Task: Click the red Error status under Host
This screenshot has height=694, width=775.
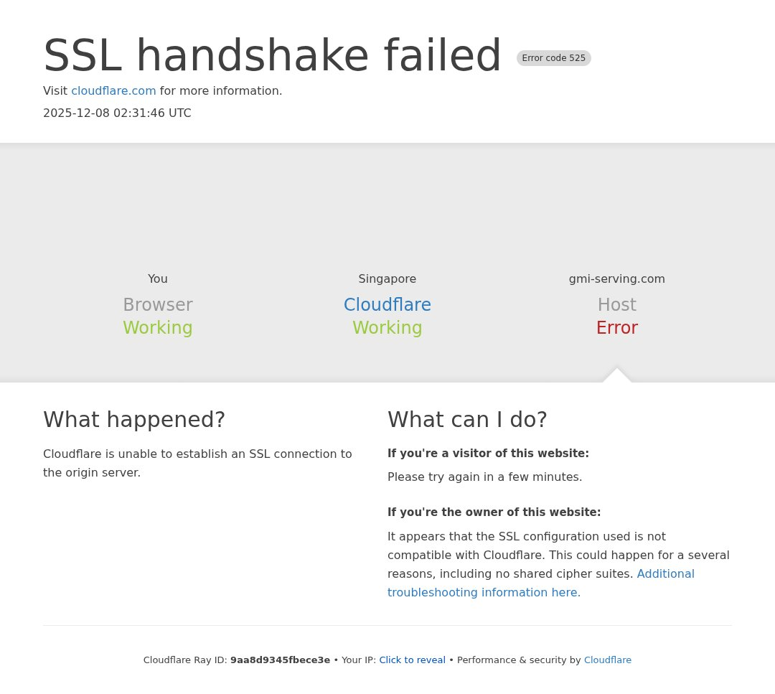Action: [616, 328]
